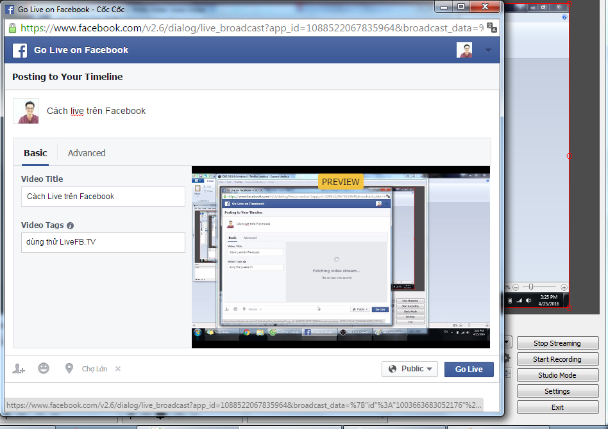Expand the profile dropdown arrow at top right
608x429 pixels.
tap(488, 50)
